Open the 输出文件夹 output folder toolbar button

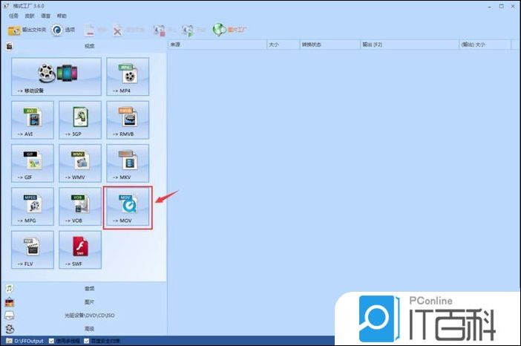point(27,30)
